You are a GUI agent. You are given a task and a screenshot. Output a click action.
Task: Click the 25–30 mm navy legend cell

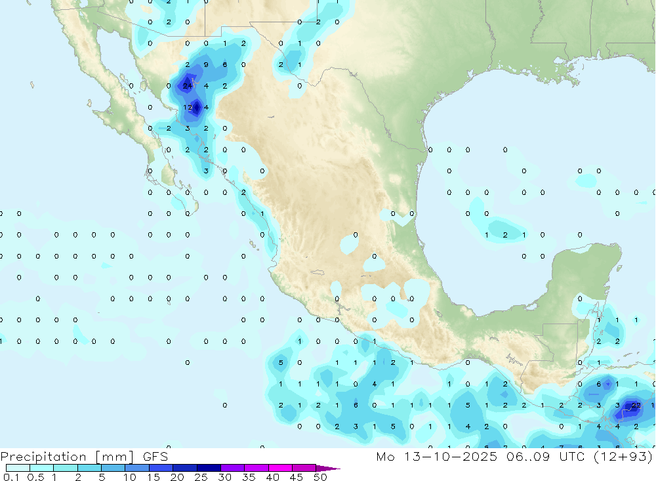click(209, 468)
